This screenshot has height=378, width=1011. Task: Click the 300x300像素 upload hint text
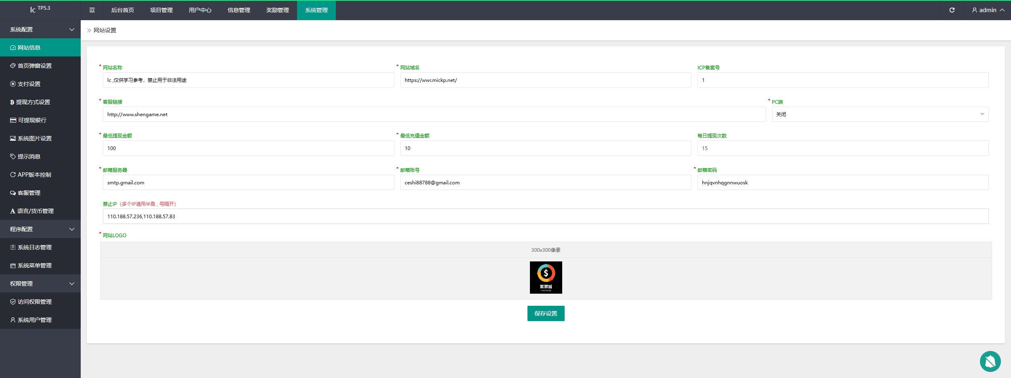[x=546, y=250]
